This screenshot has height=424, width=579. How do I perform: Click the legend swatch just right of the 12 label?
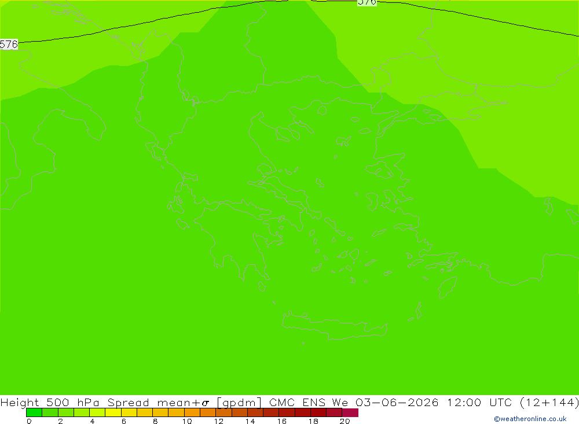pos(223,412)
